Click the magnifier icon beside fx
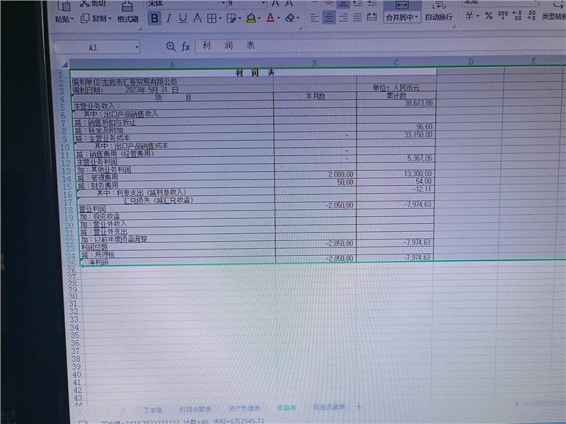Image resolution: width=566 pixels, height=424 pixels. [171, 47]
